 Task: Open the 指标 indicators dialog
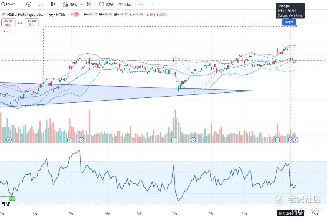click(70, 4)
